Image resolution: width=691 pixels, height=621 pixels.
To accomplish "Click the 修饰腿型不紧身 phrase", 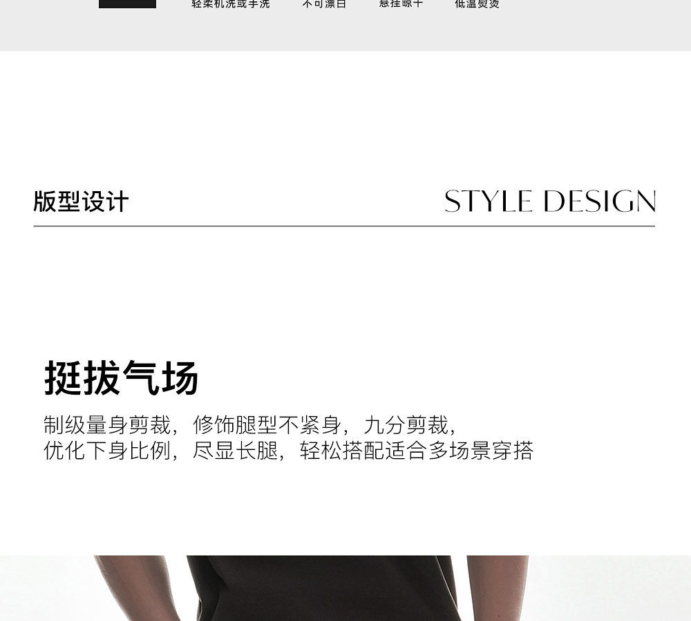I will (267, 425).
